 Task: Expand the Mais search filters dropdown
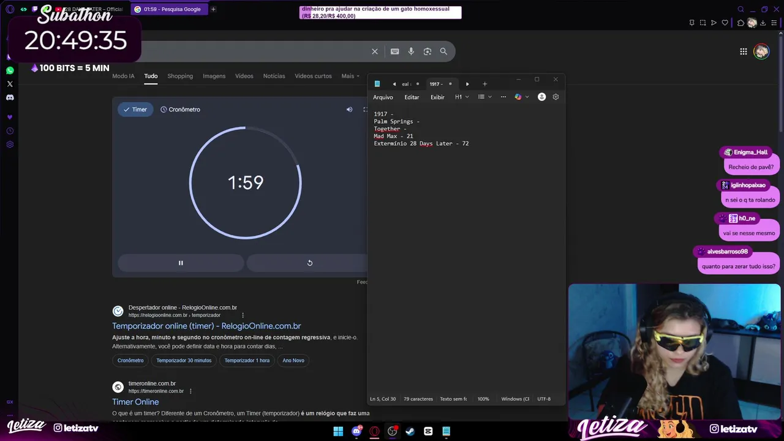pos(350,76)
